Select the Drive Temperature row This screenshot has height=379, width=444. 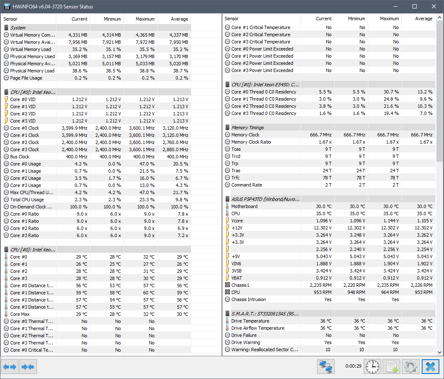[x=250, y=321]
